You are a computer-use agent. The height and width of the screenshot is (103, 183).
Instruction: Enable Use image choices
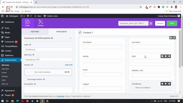(25, 79)
